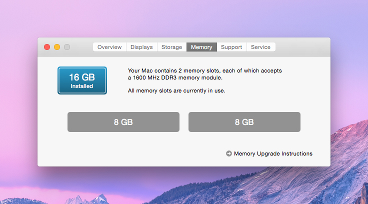Viewport: 368px width, 204px height.
Task: Open the Displays tab
Action: (141, 47)
